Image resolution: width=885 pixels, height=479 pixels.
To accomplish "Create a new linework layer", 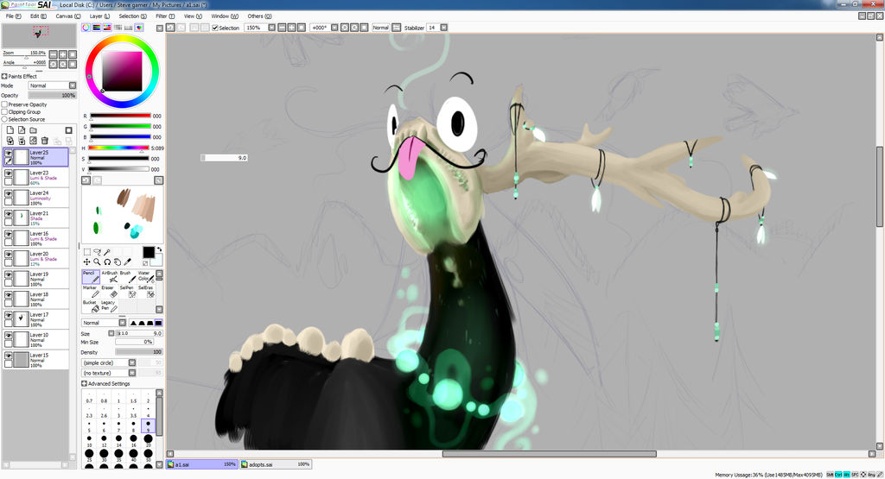I will point(22,130).
